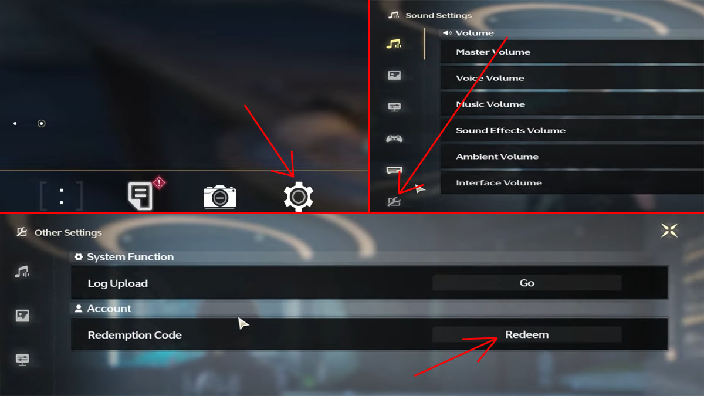This screenshot has height=396, width=704.
Task: Select the Master Volume row
Action: [x=572, y=52]
